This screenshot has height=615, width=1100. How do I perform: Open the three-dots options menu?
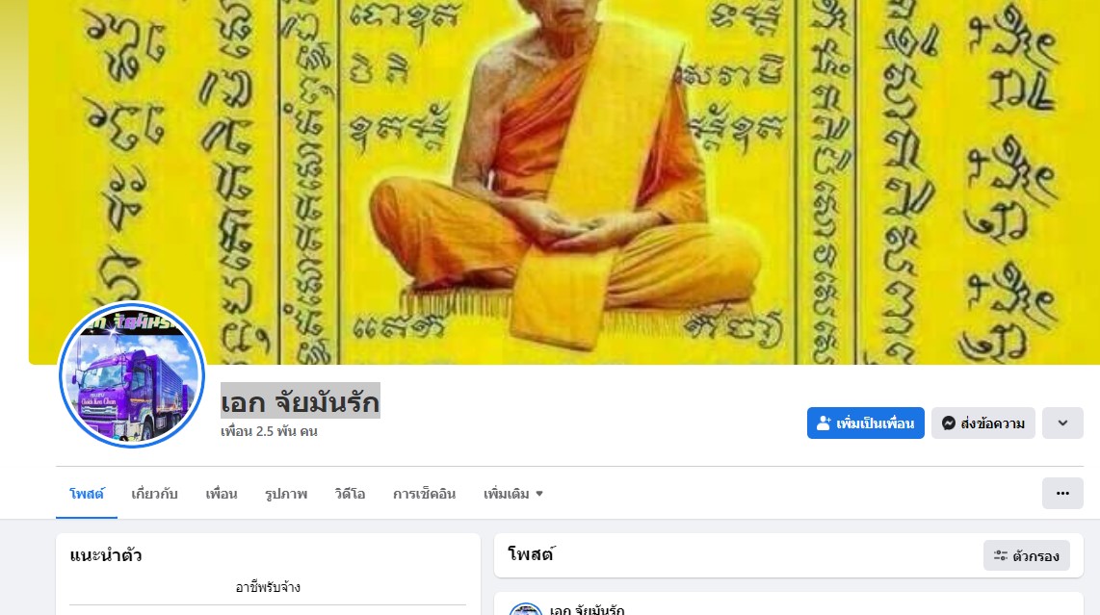(x=1062, y=493)
